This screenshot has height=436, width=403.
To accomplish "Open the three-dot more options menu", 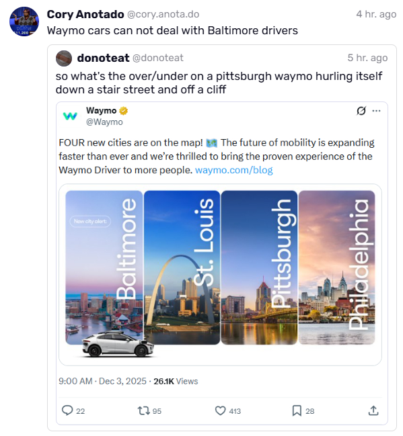I will 376,111.
